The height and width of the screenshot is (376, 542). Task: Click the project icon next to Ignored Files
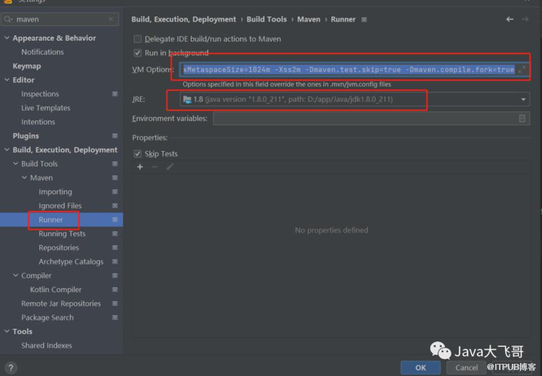(114, 206)
